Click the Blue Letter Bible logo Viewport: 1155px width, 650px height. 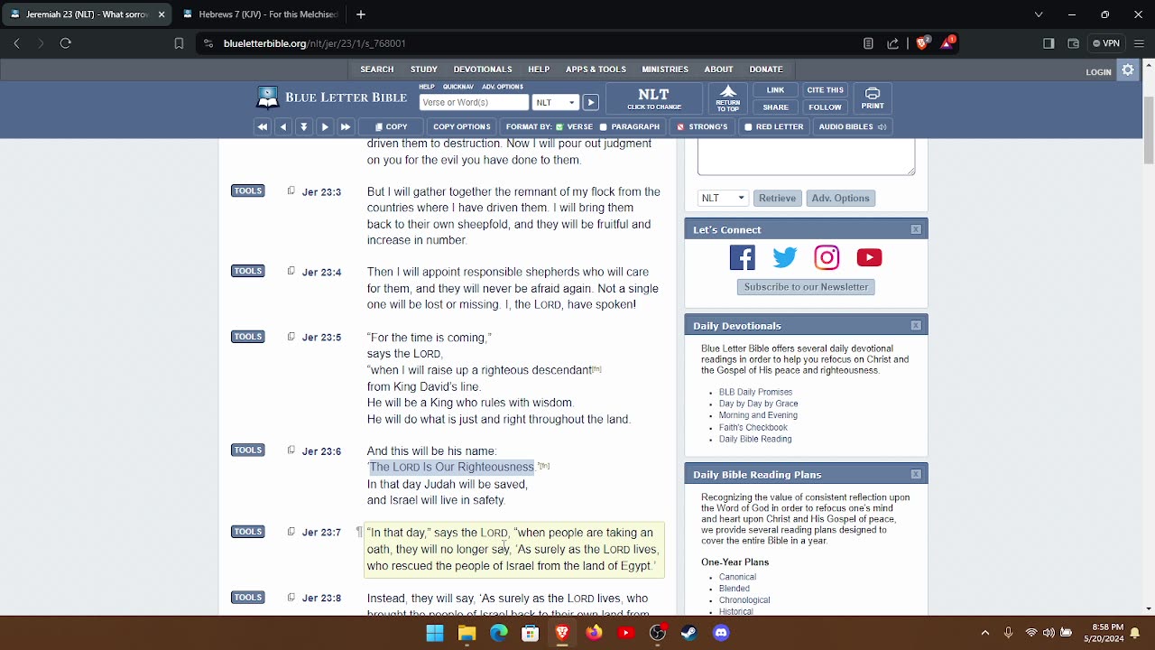[331, 97]
